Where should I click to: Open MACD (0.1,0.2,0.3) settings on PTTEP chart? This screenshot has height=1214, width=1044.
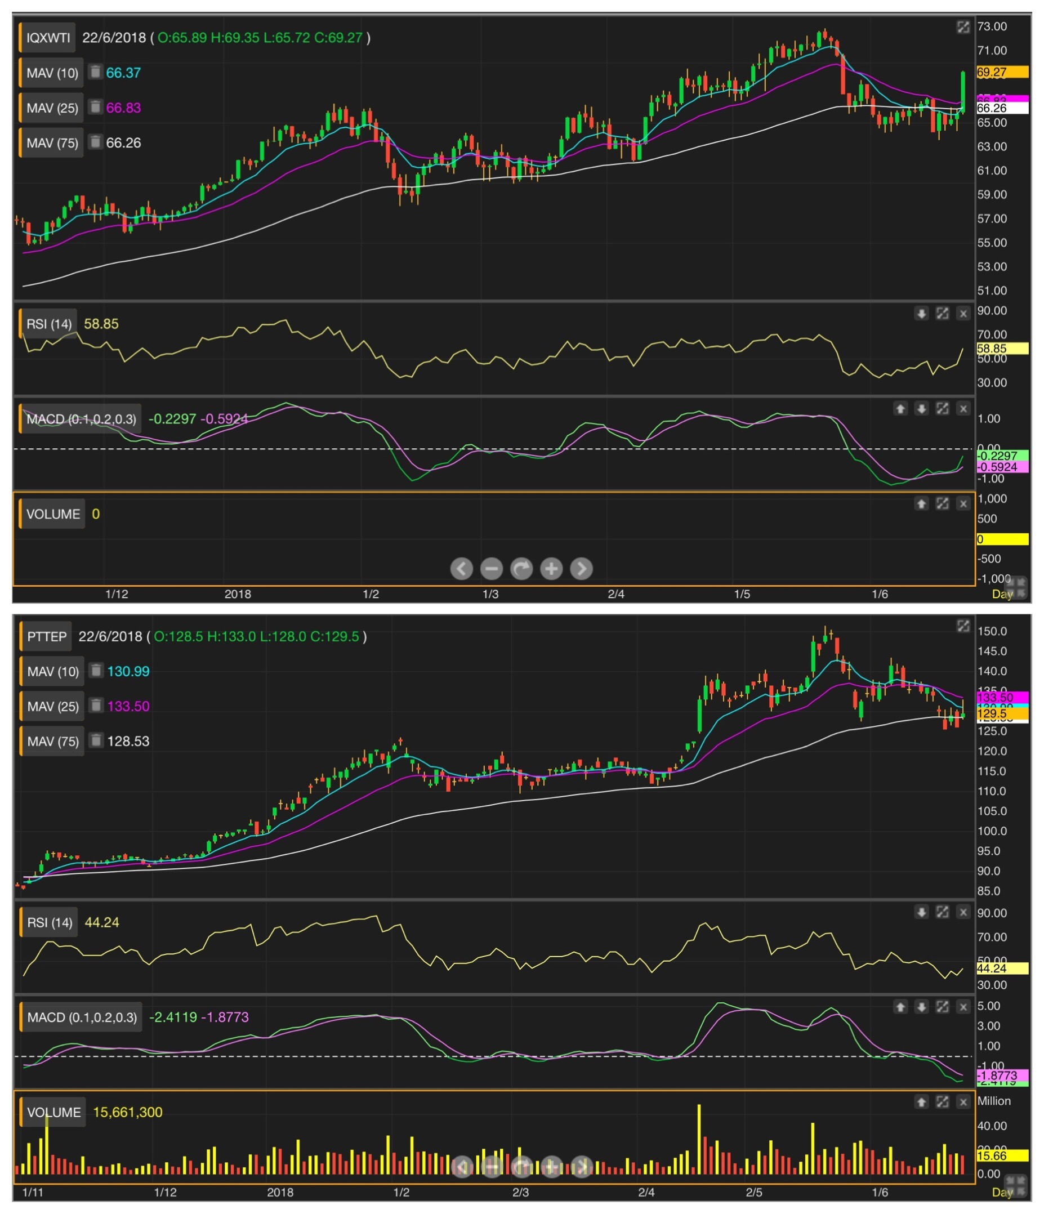pyautogui.click(x=81, y=1017)
